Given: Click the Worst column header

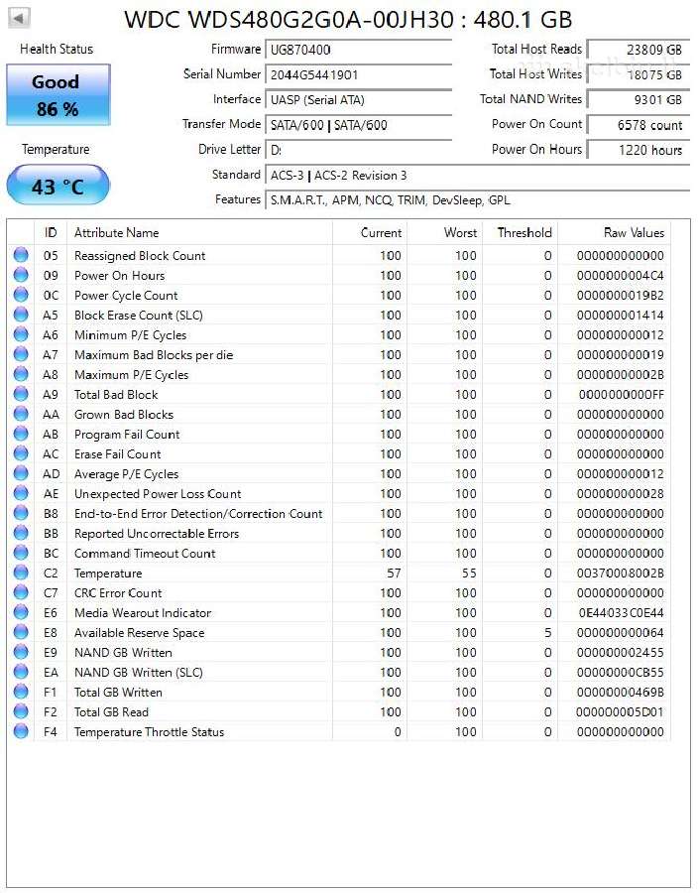Looking at the screenshot, I should 445,232.
